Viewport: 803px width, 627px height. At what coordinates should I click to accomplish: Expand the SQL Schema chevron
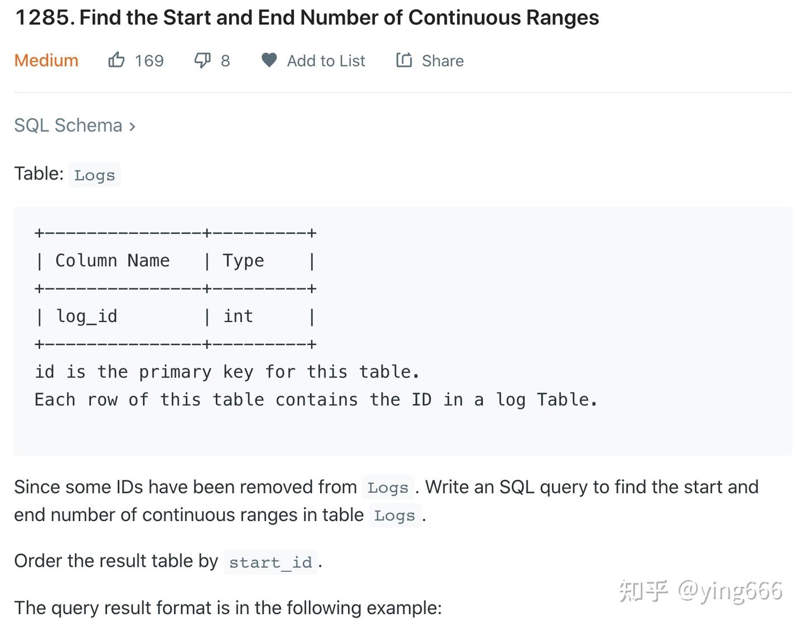pyautogui.click(x=132, y=127)
